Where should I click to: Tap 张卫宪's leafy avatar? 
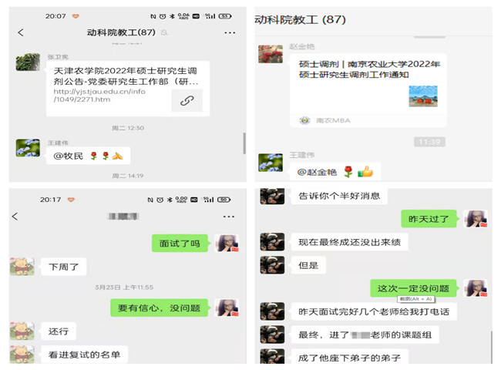28,62
